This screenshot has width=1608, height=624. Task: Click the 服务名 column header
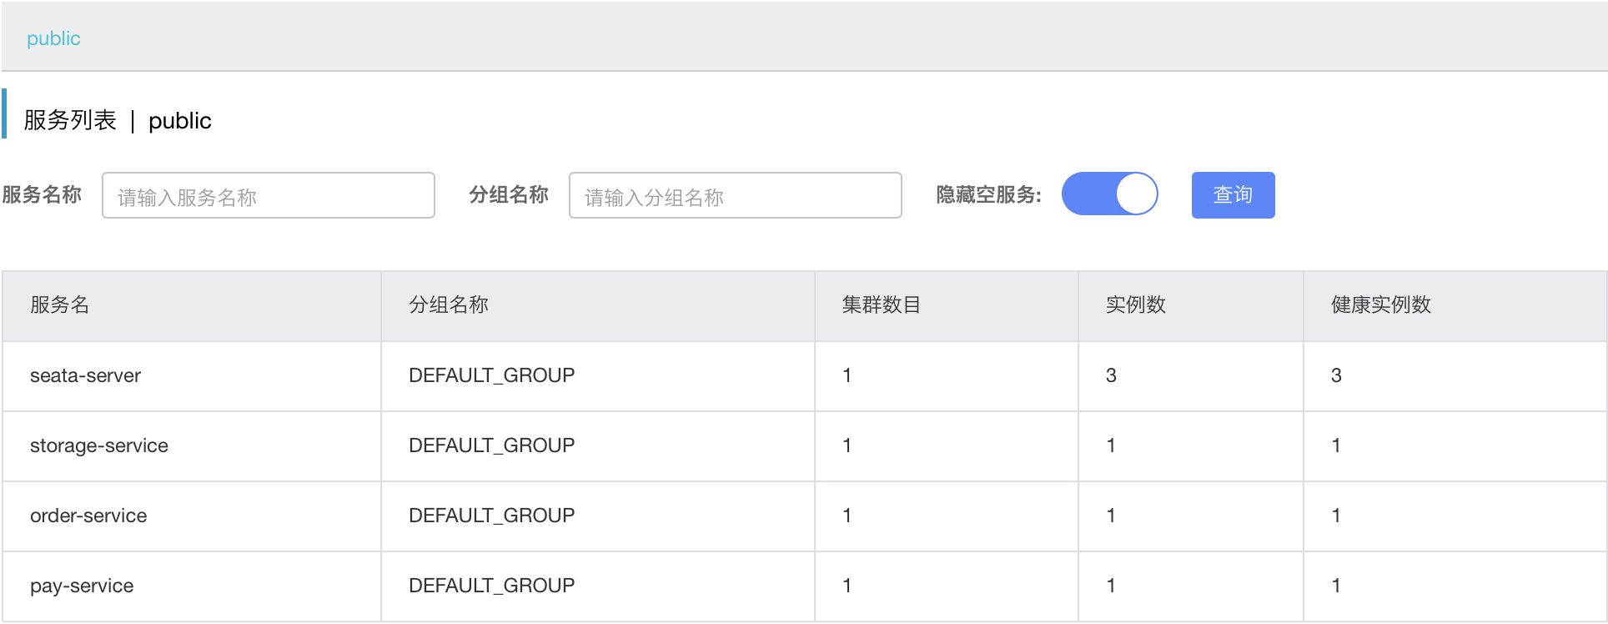click(x=59, y=305)
